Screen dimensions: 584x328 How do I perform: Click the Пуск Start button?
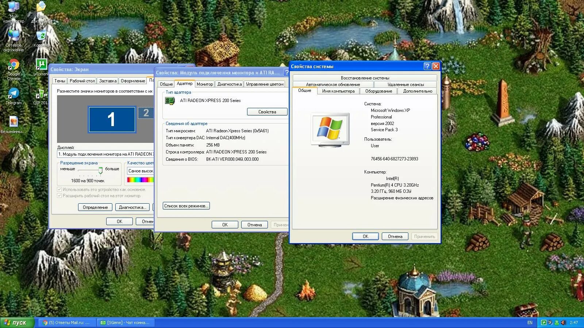click(x=17, y=323)
